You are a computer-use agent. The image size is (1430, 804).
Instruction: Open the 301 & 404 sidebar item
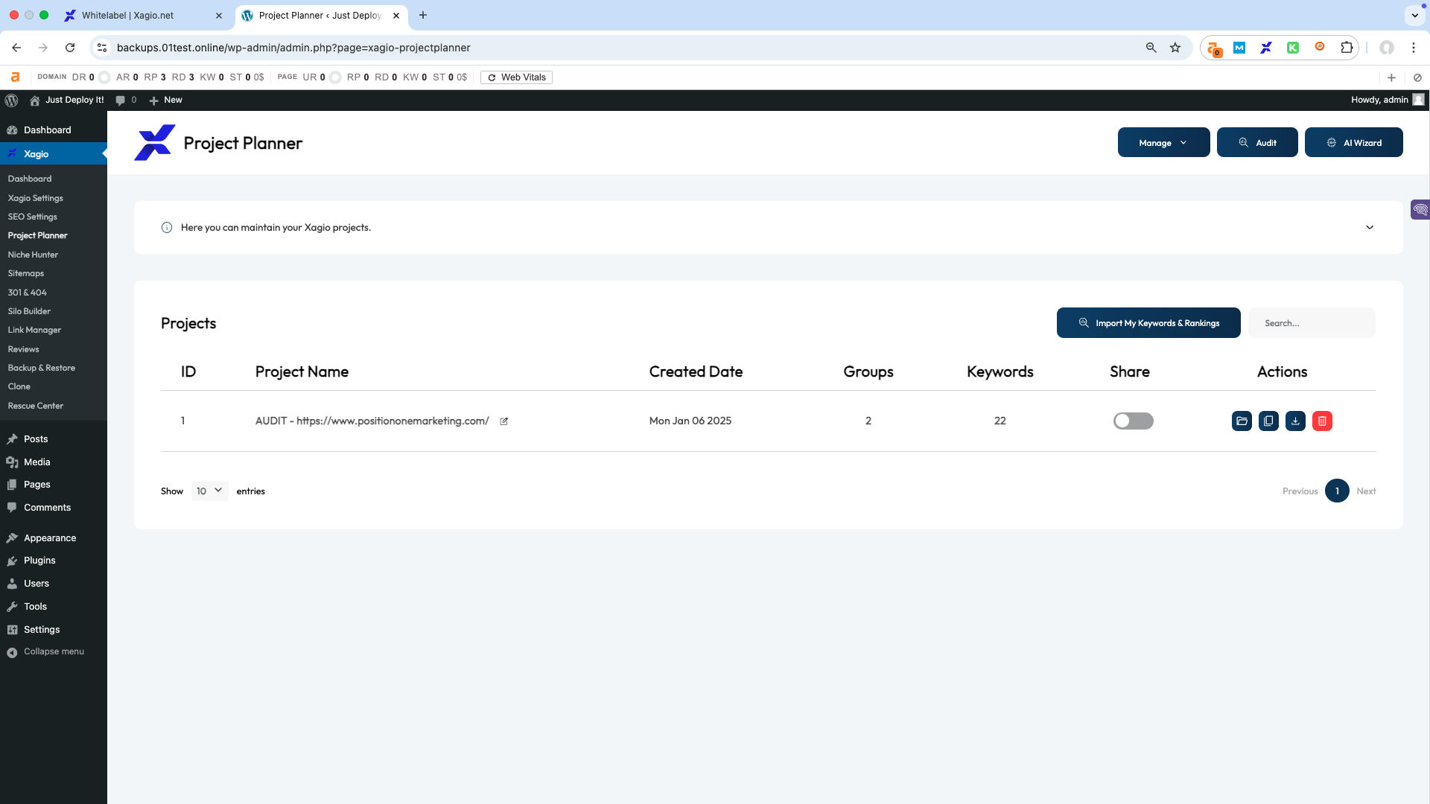coord(27,293)
